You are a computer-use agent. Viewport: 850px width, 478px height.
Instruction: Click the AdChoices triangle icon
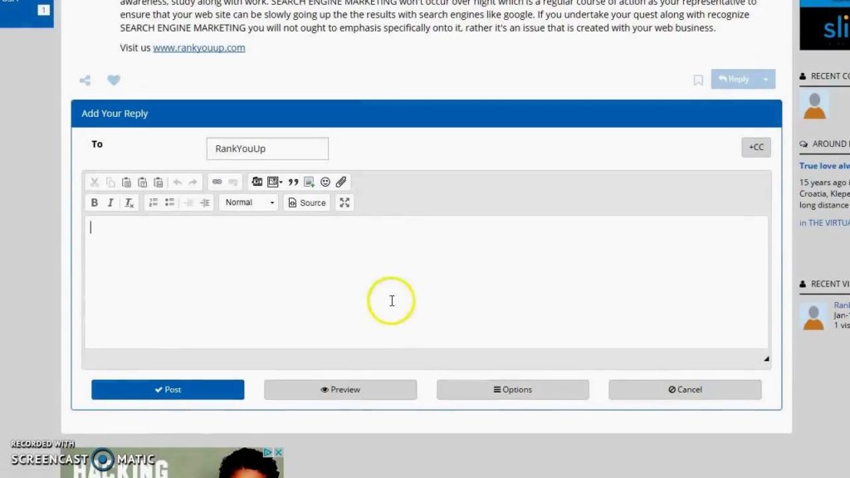point(268,452)
